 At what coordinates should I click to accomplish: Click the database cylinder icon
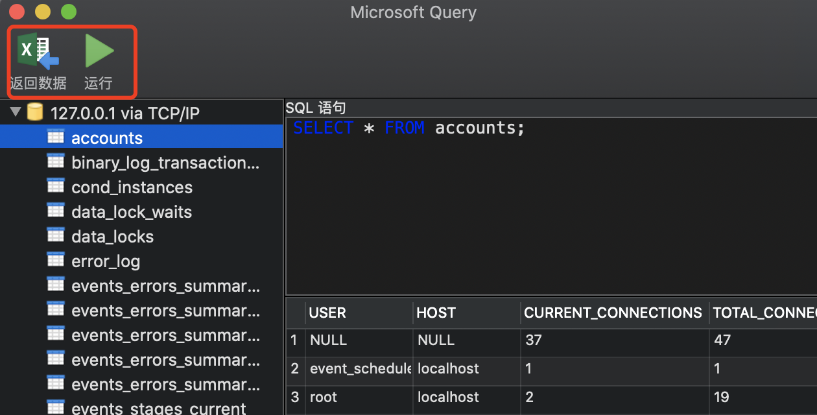[x=35, y=113]
